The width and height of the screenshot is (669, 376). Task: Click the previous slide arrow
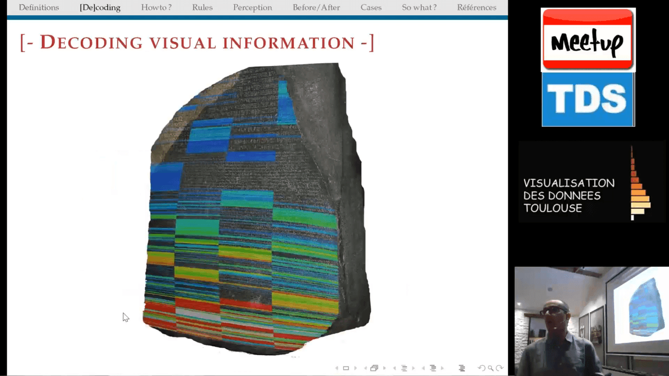[337, 368]
